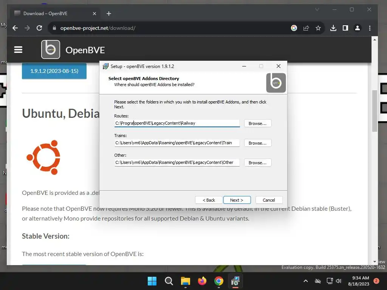Download version 1.9.1.2 (2023-08-15)
387x290 pixels.
coord(54,71)
